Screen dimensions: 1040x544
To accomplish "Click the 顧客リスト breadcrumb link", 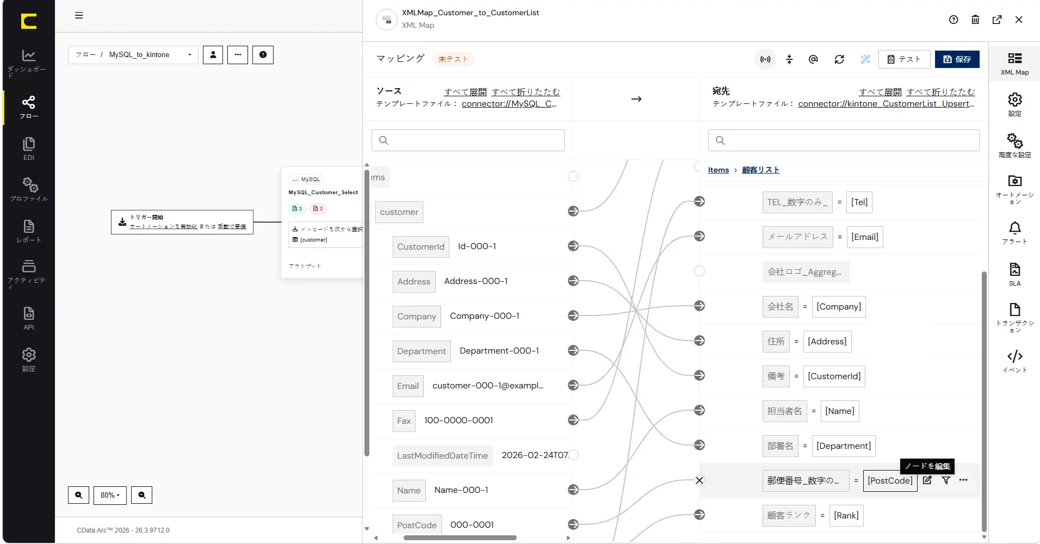I will pyautogui.click(x=760, y=170).
